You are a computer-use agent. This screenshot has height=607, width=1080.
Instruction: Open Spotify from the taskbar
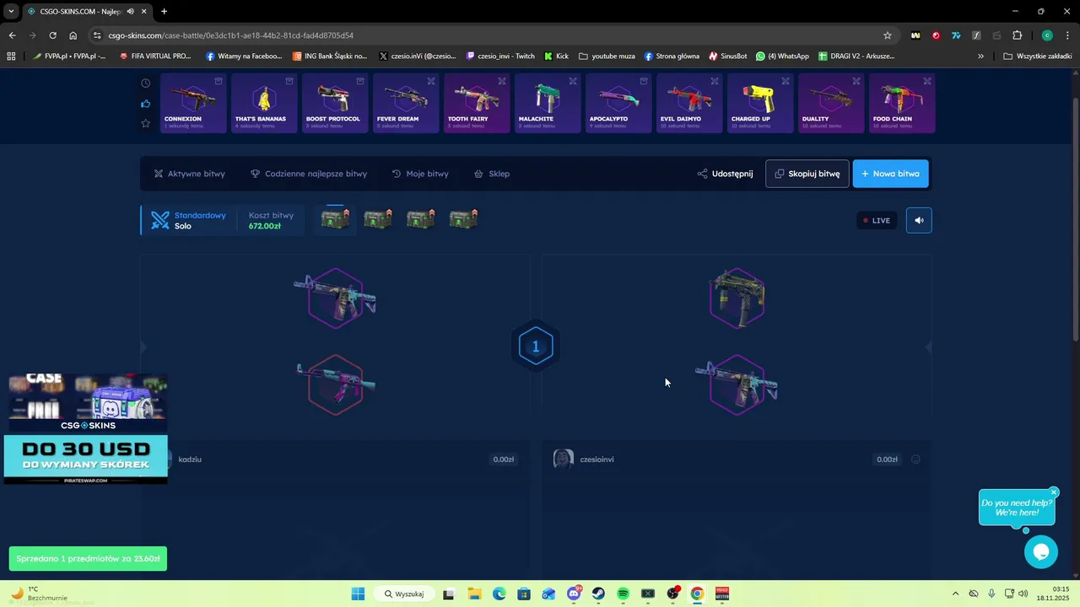pos(623,594)
